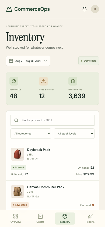This screenshot has height=227, width=105.
Task: Open the Canvas Commuter Pack thumbnail
Action: (x=17, y=191)
